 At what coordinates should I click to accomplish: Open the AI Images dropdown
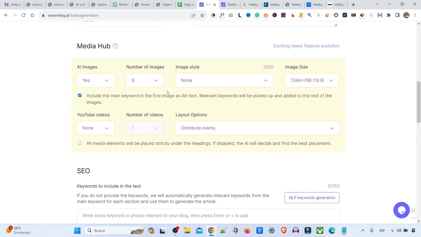[95, 80]
